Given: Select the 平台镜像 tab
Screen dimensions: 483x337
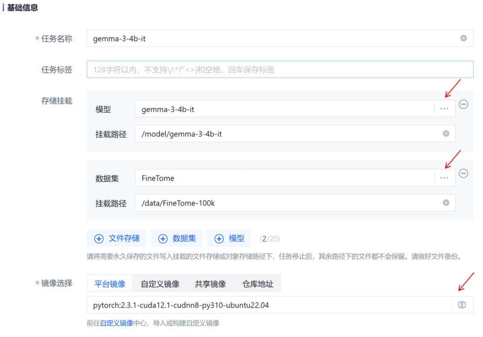Looking at the screenshot, I should coord(110,283).
